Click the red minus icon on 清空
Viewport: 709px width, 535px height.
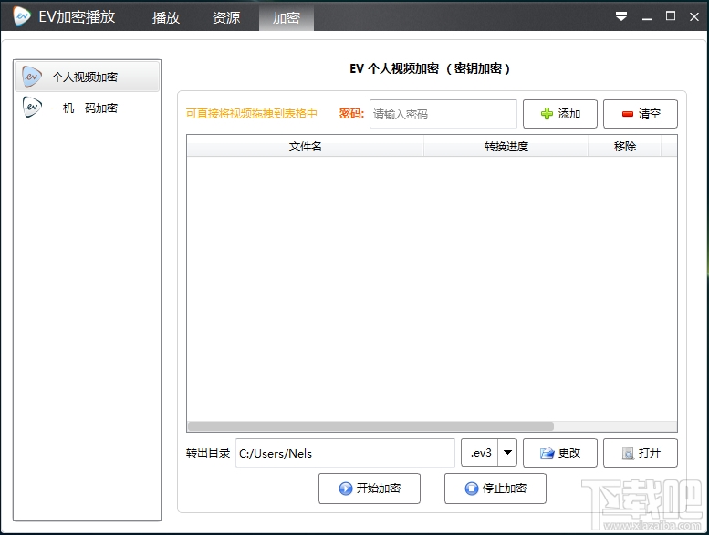pyautogui.click(x=627, y=114)
